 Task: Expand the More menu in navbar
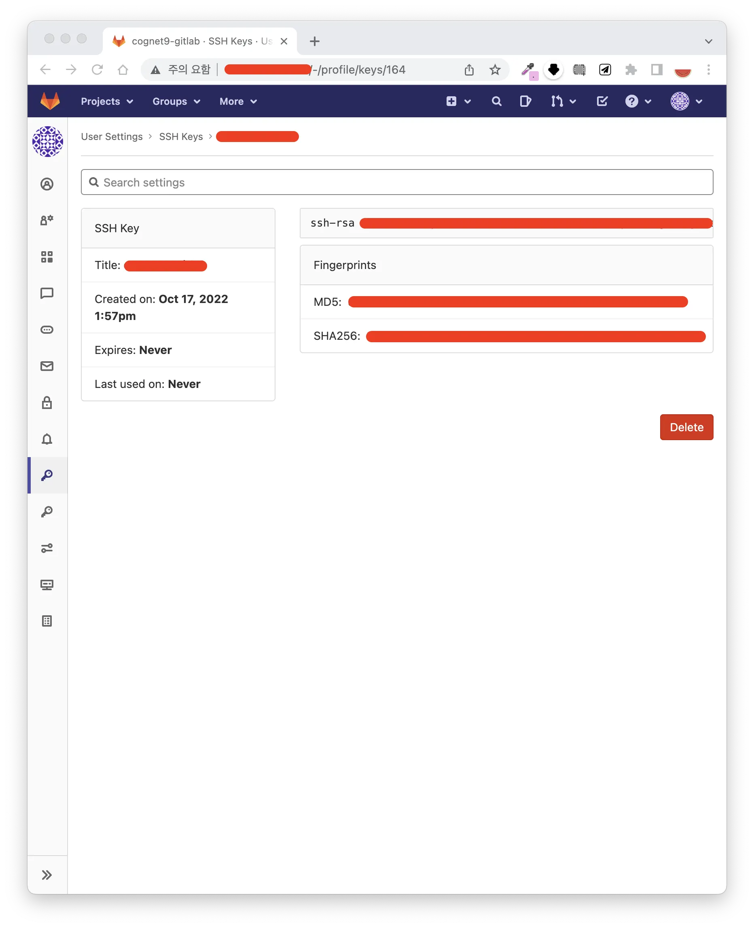pos(238,101)
